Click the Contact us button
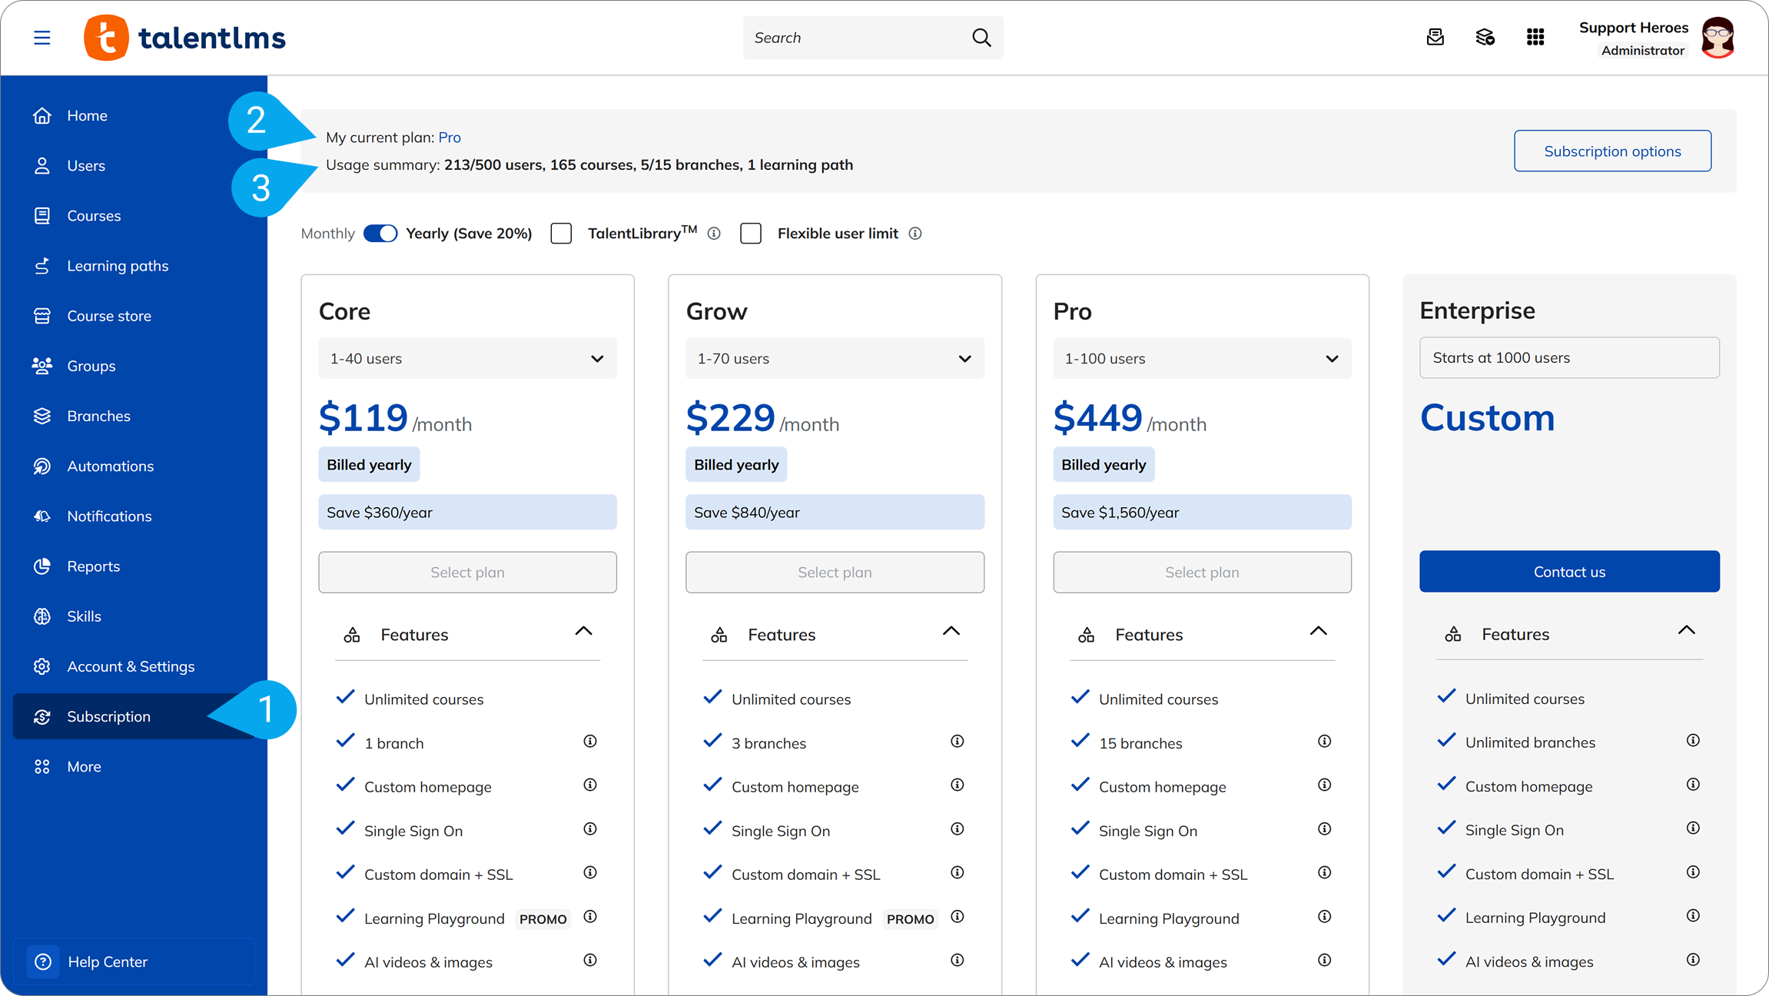Screen dimensions: 1769x996 tap(1569, 572)
